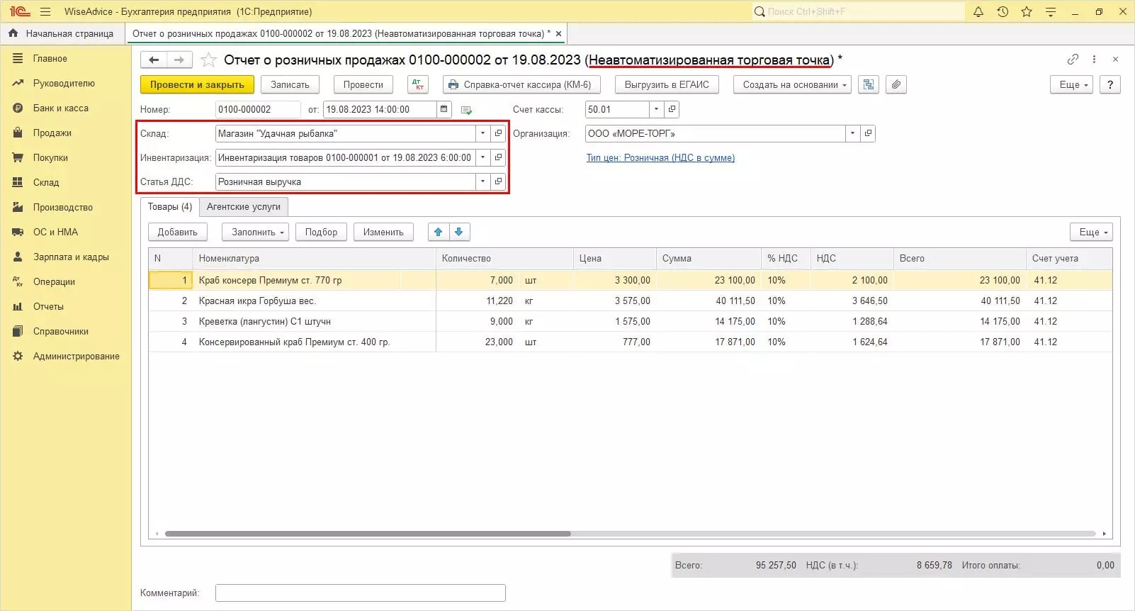Click the horizontal table scrollbar

(368, 534)
